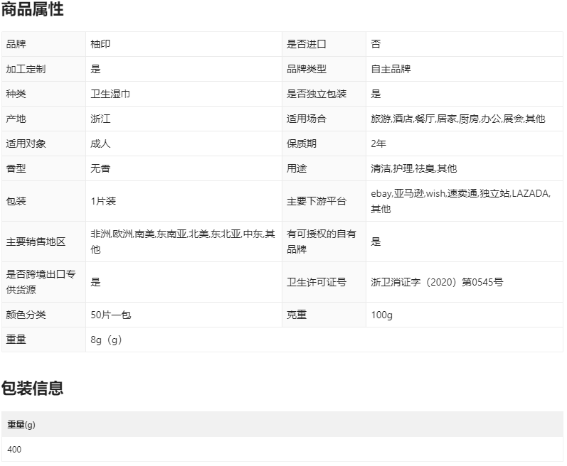Select scent value 无香
Screen dimensions: 567x466
[100, 168]
